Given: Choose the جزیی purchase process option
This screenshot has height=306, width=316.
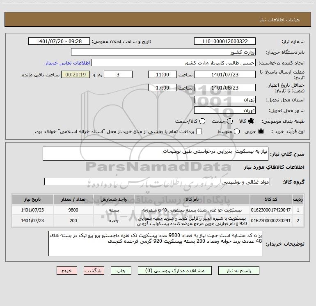Looking at the screenshot, I should (x=261, y=131).
